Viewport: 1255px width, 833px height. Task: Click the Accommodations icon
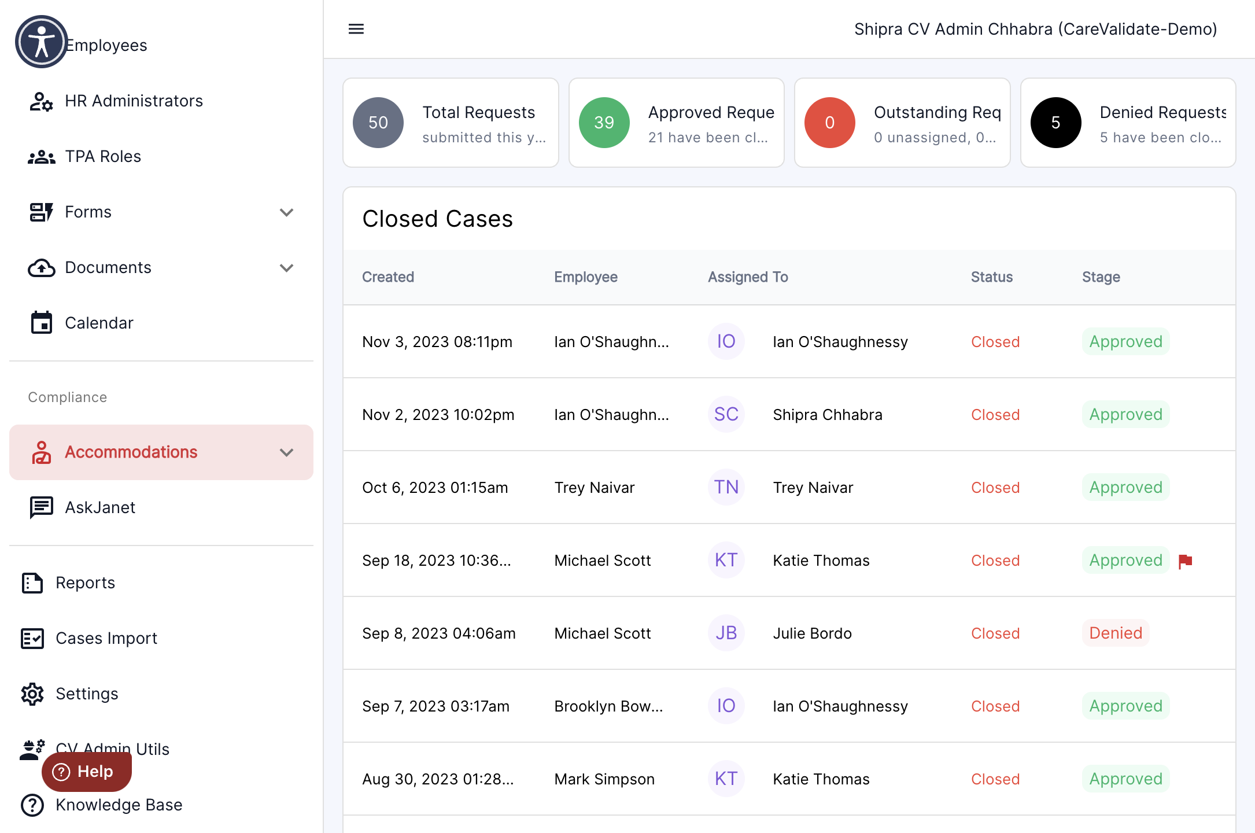pyautogui.click(x=41, y=452)
